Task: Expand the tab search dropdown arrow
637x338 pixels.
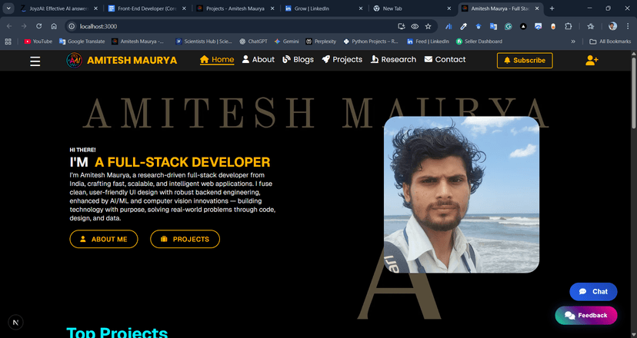Action: (x=8, y=8)
